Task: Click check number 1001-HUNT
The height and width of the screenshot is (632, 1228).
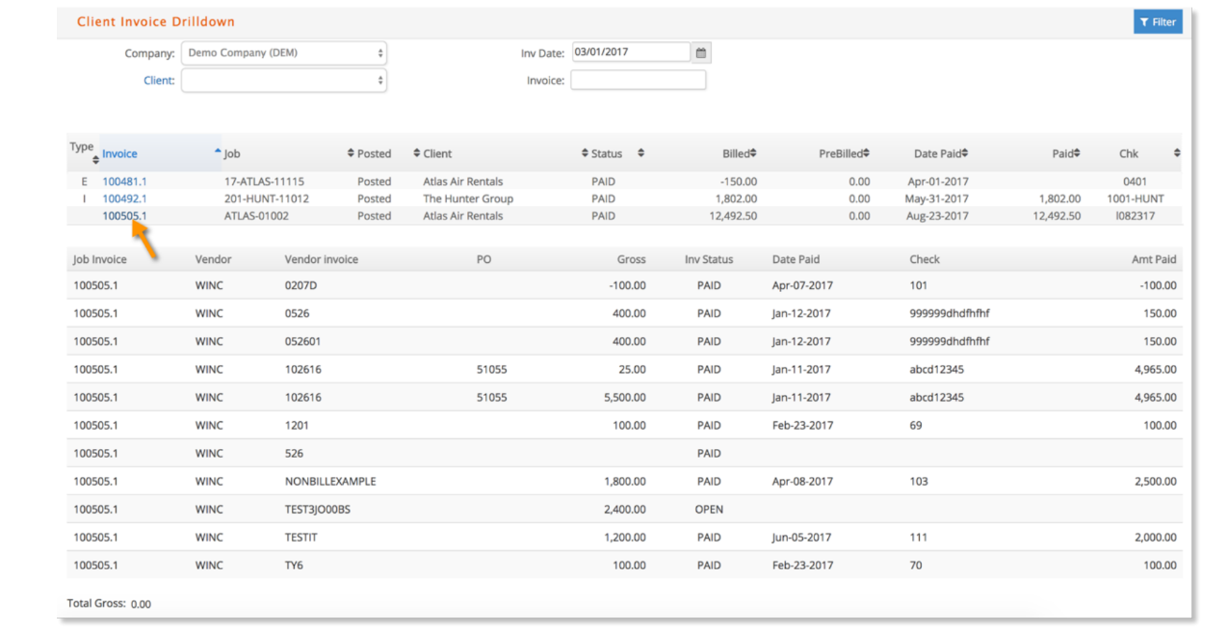Action: [1135, 198]
